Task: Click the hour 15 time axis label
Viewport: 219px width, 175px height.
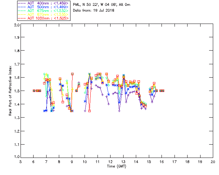Action: 149,162
